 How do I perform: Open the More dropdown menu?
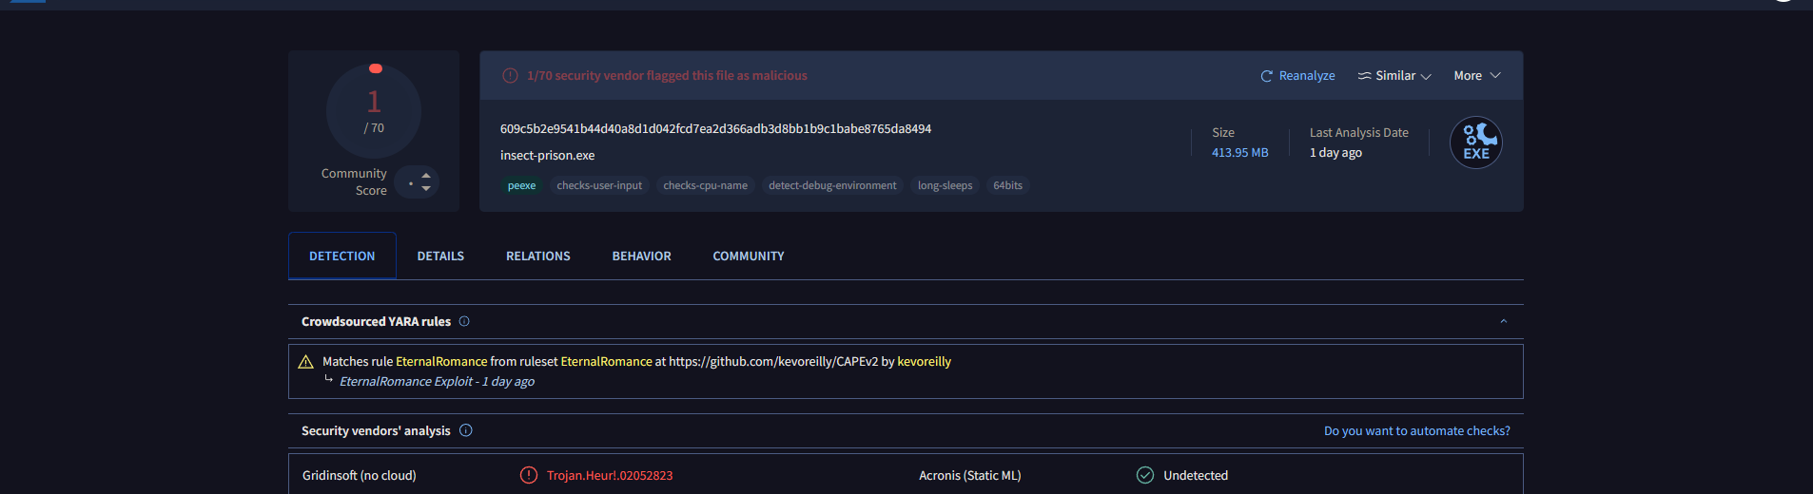point(1476,76)
